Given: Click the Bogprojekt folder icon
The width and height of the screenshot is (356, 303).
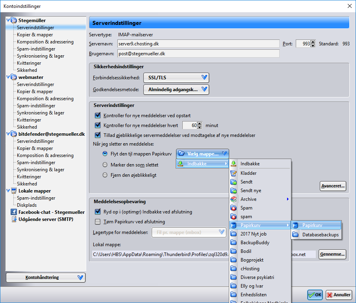Looking at the screenshot, I should 234,260.
